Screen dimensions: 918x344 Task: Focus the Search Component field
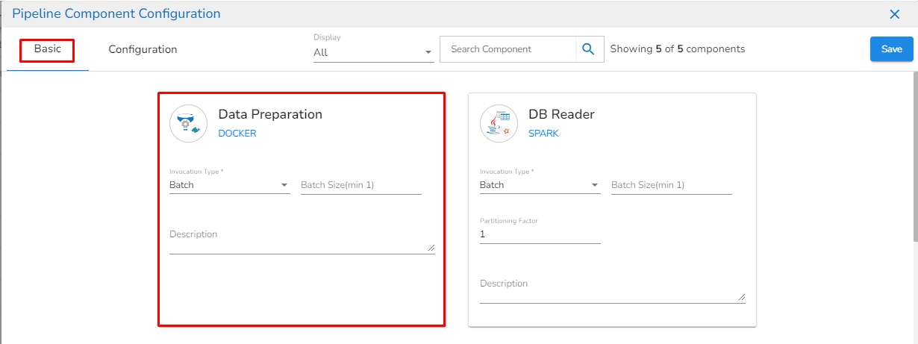[508, 49]
